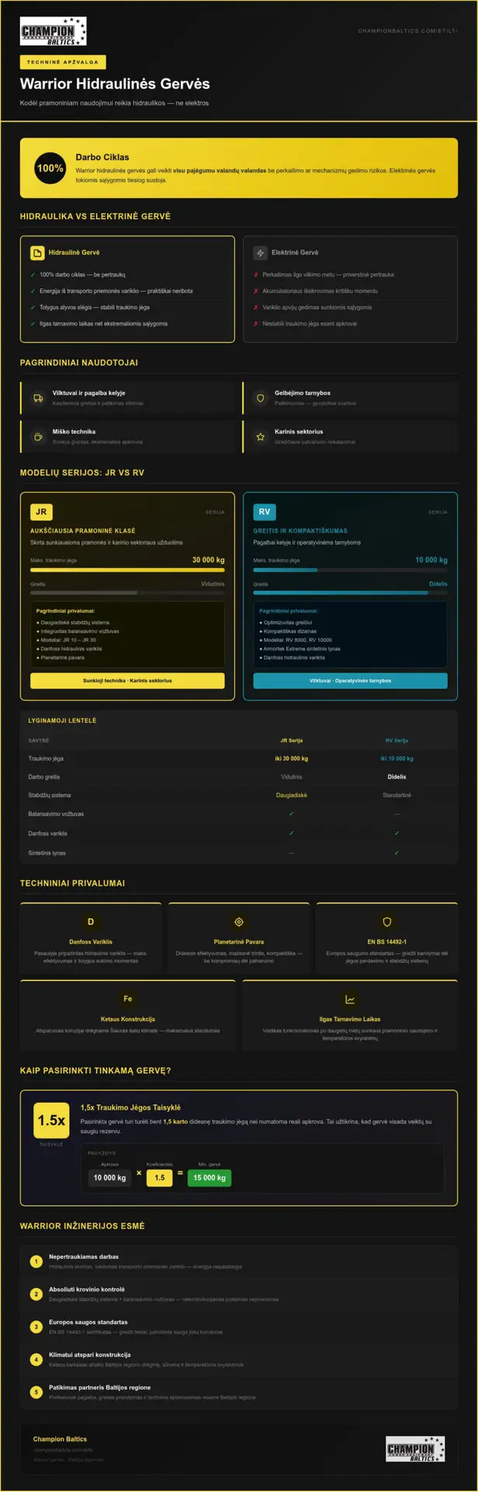Click the Champion Baltics logo in footer
The height and width of the screenshot is (1492, 478).
[415, 1449]
